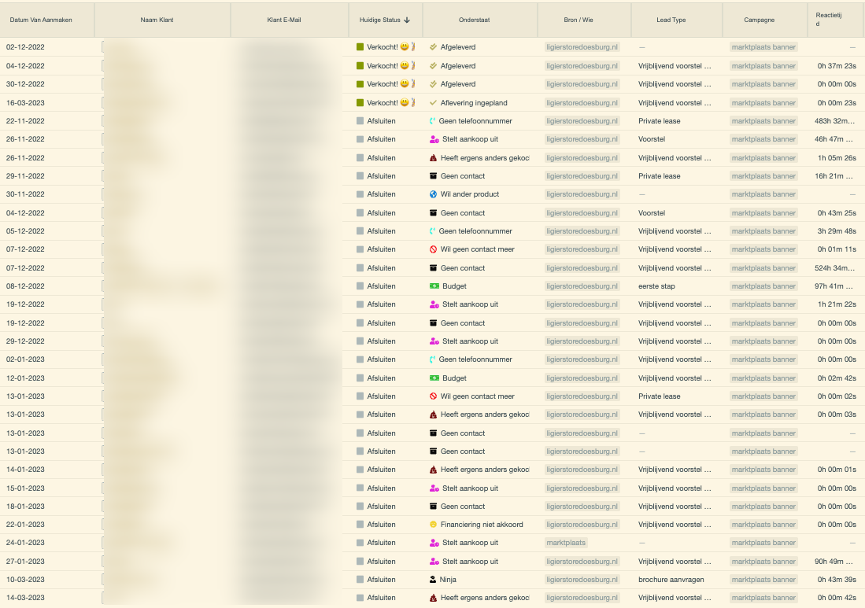Image resolution: width=865 pixels, height=608 pixels.
Task: Click the Ninja person icon
Action: [433, 580]
